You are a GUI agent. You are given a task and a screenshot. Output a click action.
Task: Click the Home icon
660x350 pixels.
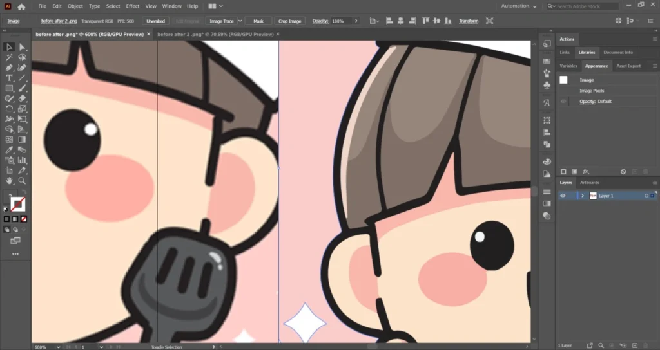click(21, 6)
